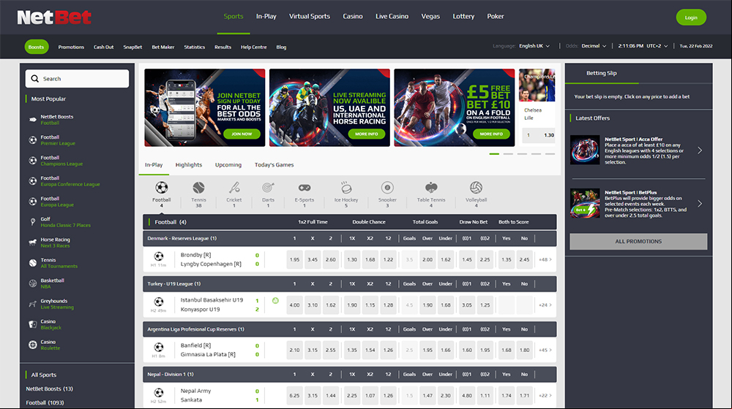Open Greyhounds Live Streaming shortcut
Viewport: 732px width, 409px height.
pos(51,304)
